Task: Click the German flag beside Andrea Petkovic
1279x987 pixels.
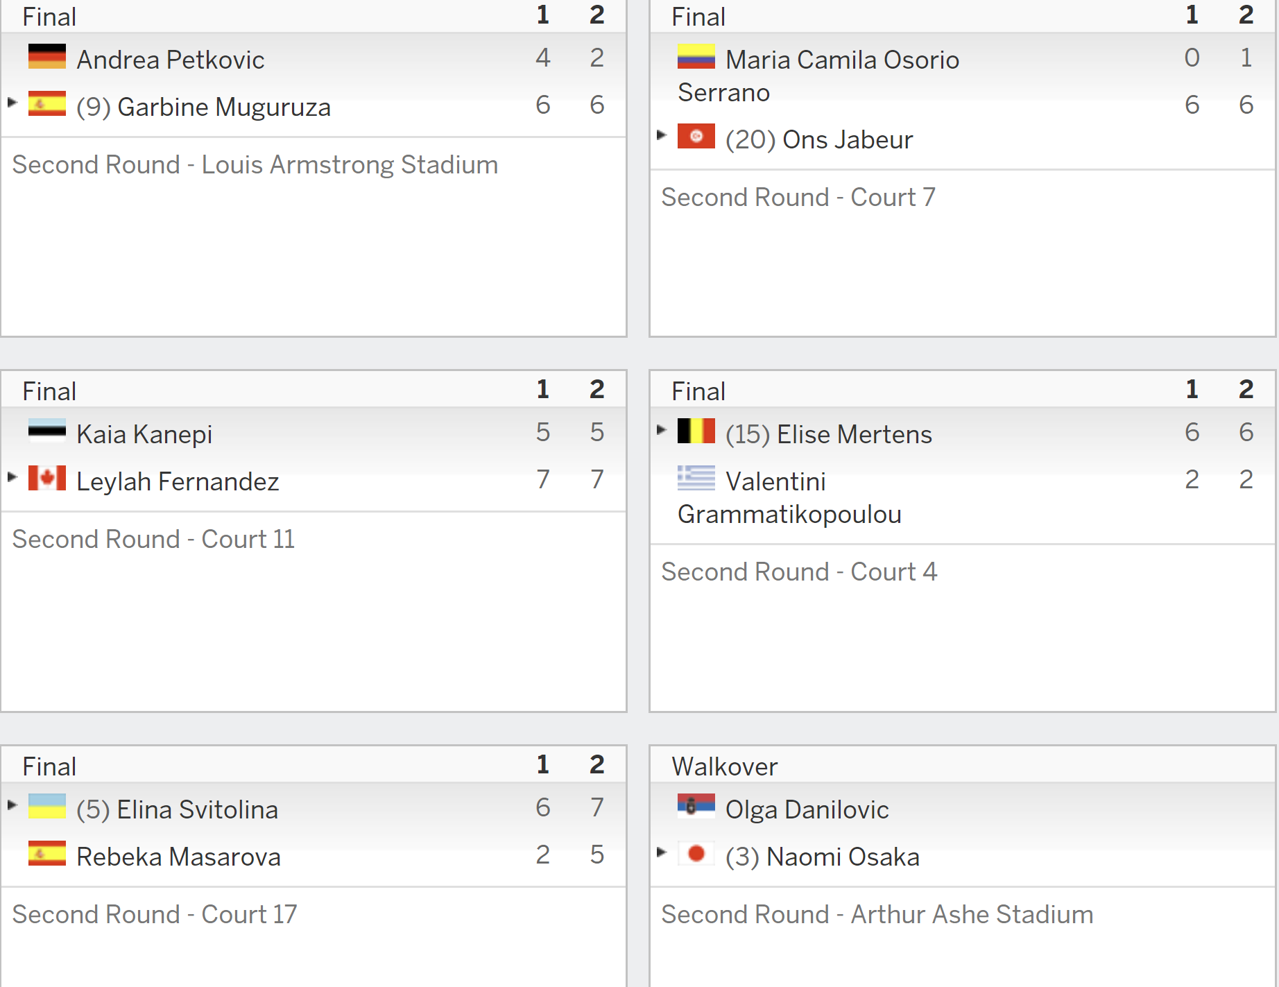Action: point(47,56)
